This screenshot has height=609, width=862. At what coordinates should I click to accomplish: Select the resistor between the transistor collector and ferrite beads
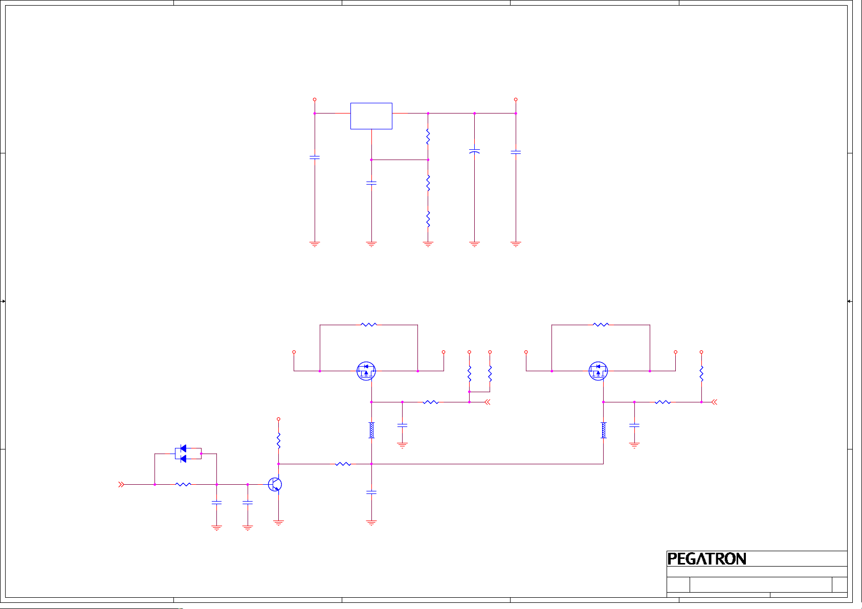pyautogui.click(x=343, y=464)
